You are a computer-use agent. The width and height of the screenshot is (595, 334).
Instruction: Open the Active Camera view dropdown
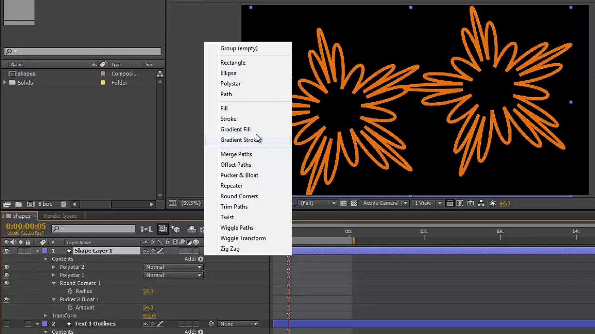point(384,203)
